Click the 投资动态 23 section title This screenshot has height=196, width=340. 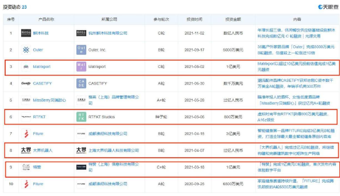[x=15, y=7]
